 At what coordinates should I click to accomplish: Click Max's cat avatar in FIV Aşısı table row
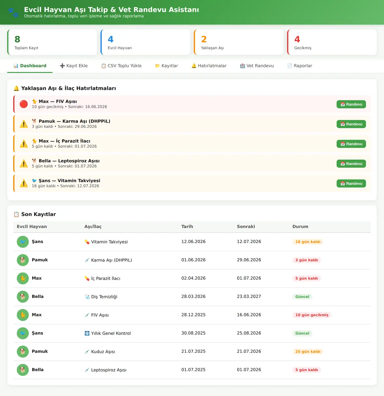point(23,315)
